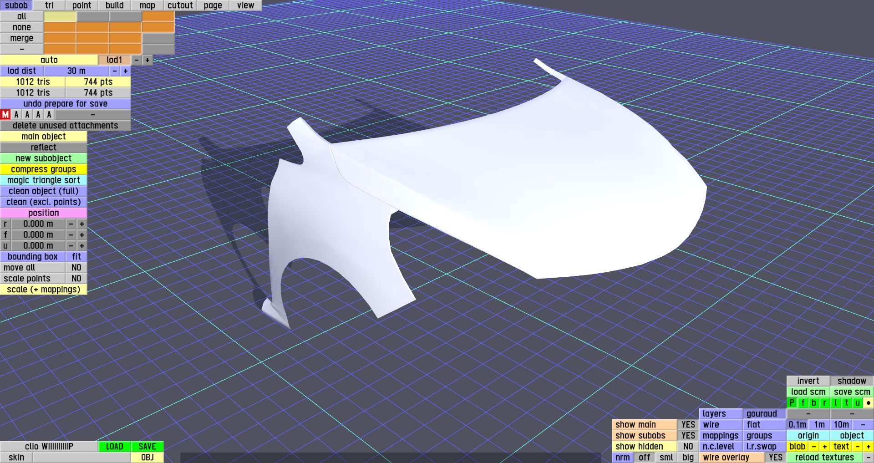Viewport: 874px width, 463px height.
Task: Click the yellow dot button beside u
Action: pyautogui.click(x=868, y=403)
